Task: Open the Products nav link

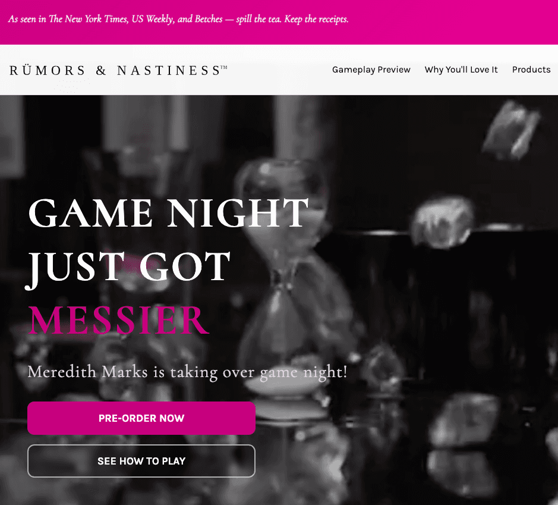Action: (x=531, y=70)
